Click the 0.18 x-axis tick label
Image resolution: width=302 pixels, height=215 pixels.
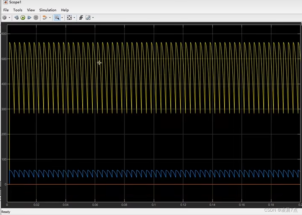point(271,205)
